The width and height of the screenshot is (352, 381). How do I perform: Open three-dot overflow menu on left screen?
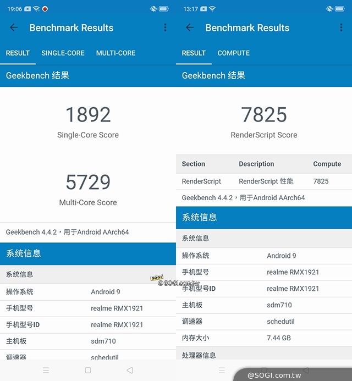(x=166, y=27)
